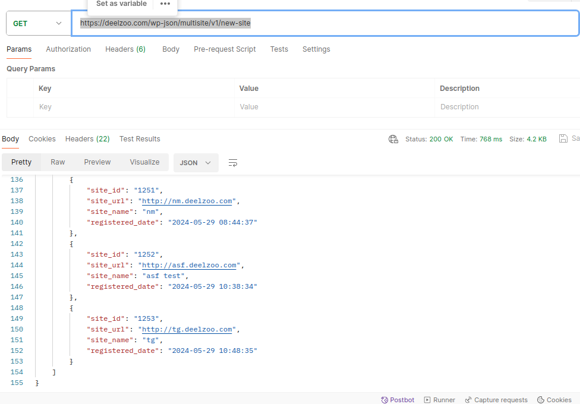The height and width of the screenshot is (404, 580).
Task: Click Set as variable button
Action: click(121, 4)
